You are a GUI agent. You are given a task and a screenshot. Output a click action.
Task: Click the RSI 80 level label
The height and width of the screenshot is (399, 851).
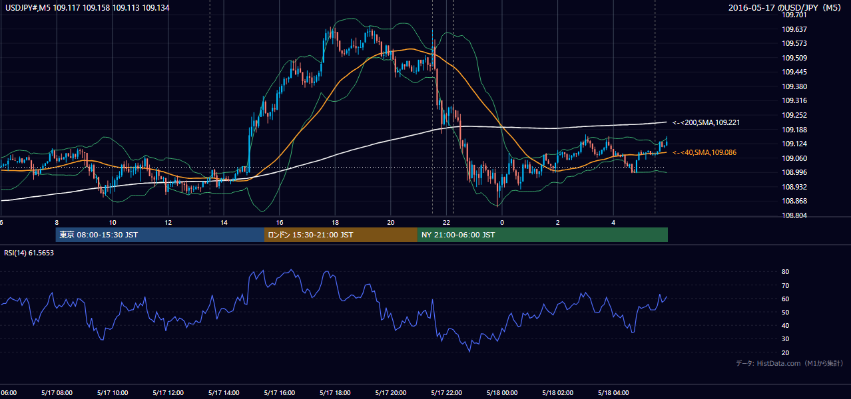[x=786, y=272]
